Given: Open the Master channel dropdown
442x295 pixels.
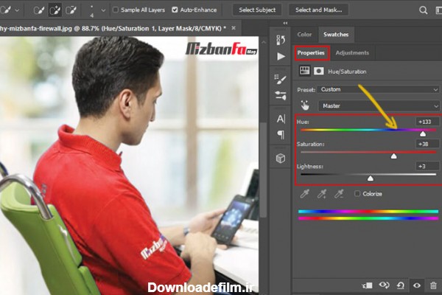Looking at the screenshot, I should coord(379,106).
